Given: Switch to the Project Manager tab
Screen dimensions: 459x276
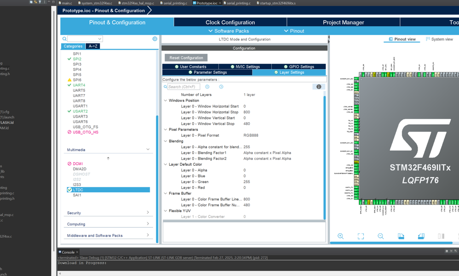Looking at the screenshot, I should coord(344,22).
